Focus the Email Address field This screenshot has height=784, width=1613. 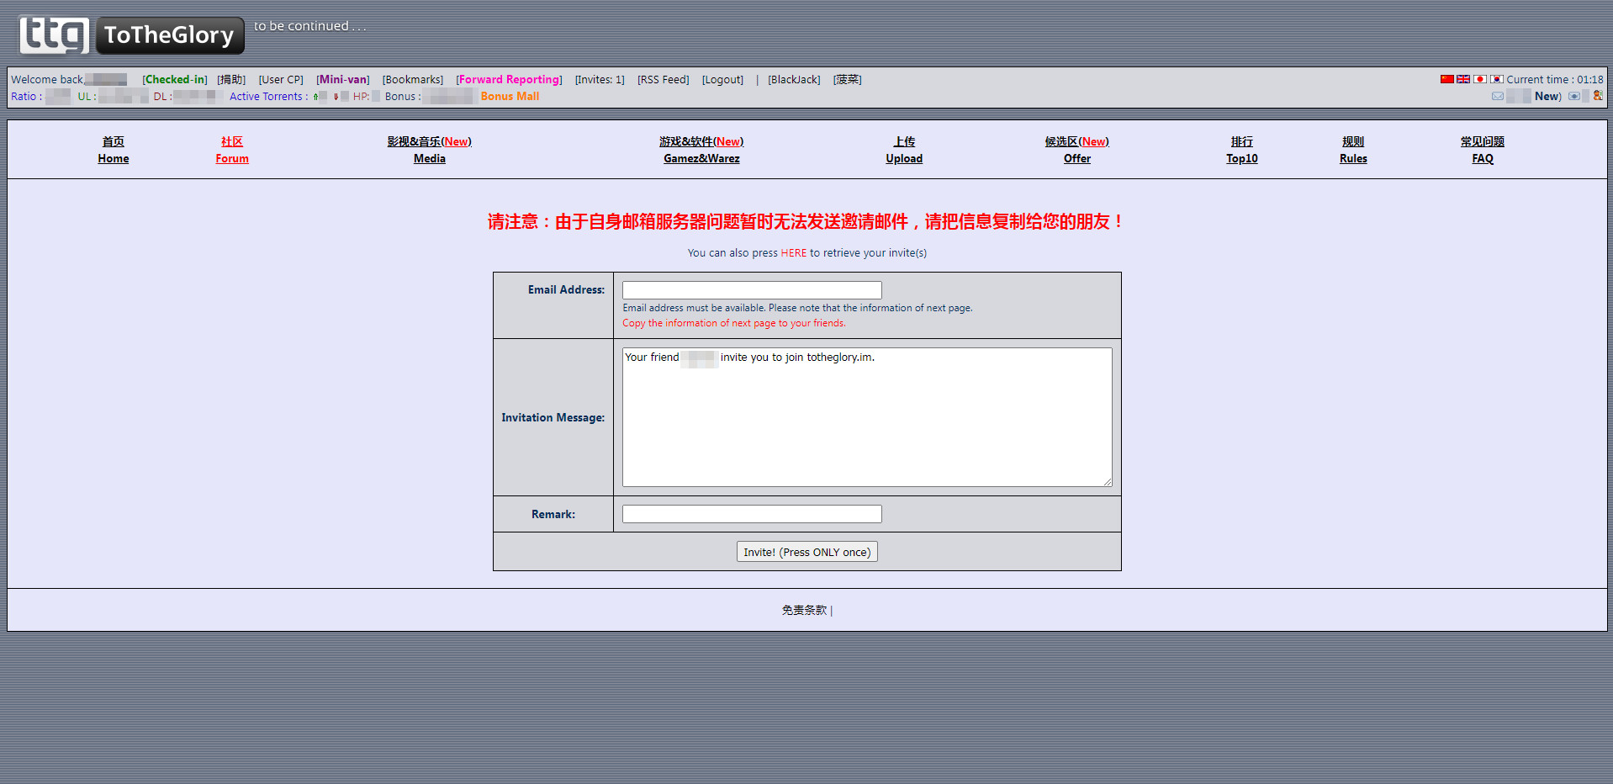pos(752,290)
